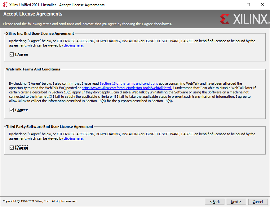Click the 'Accept License Agreements' page heading
This screenshot has width=270, height=207.
click(33, 14)
